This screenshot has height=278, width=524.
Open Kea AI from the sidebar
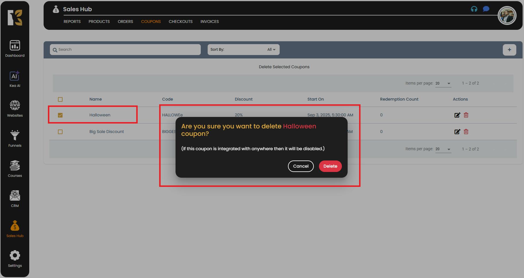pyautogui.click(x=15, y=76)
